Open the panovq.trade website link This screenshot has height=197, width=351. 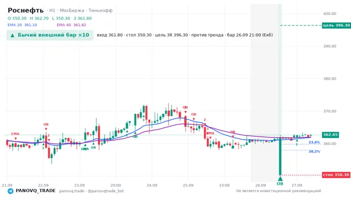pyautogui.click(x=72, y=191)
